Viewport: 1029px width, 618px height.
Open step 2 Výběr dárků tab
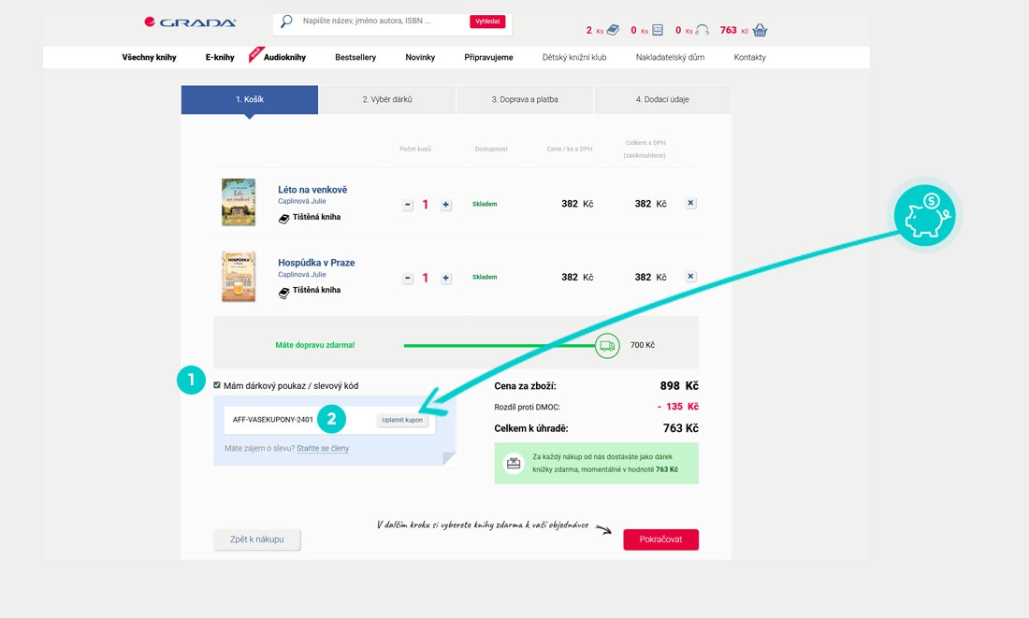pos(387,99)
